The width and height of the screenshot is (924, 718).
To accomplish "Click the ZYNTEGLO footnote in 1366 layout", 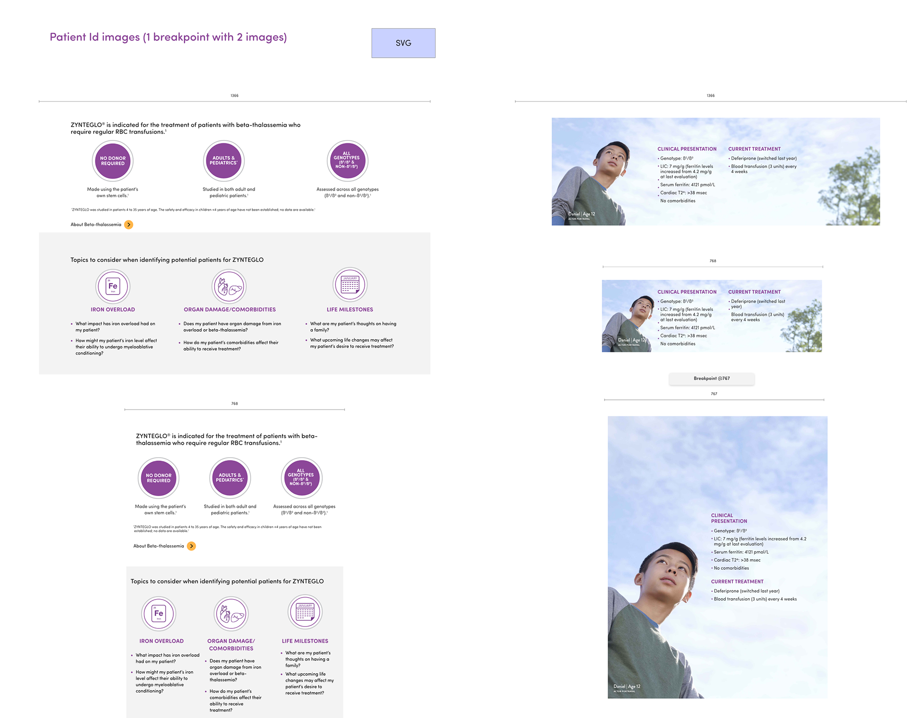I will (x=193, y=210).
